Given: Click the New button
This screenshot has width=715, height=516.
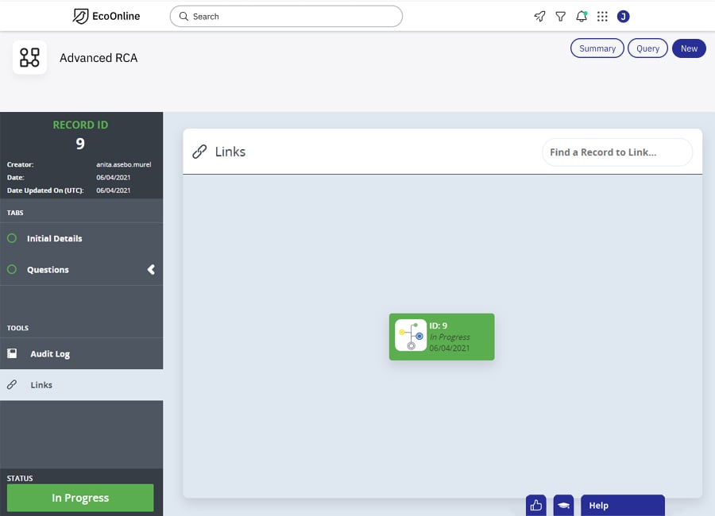Looking at the screenshot, I should 689,48.
